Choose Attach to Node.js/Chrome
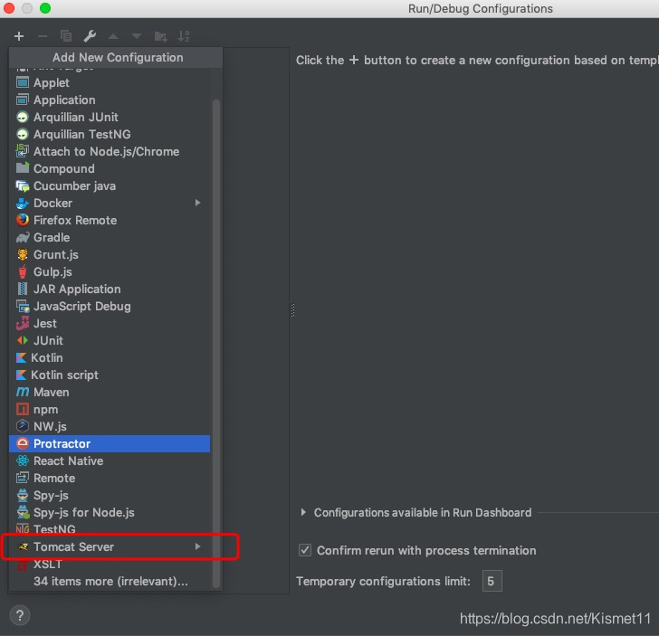Viewport: 659px width, 636px height. (110, 152)
